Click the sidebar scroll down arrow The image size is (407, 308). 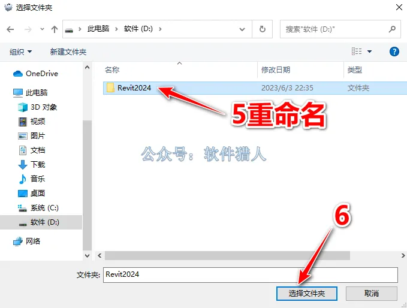click(88, 256)
